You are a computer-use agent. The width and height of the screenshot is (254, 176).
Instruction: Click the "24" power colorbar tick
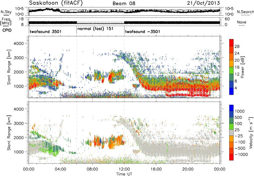(x=237, y=53)
